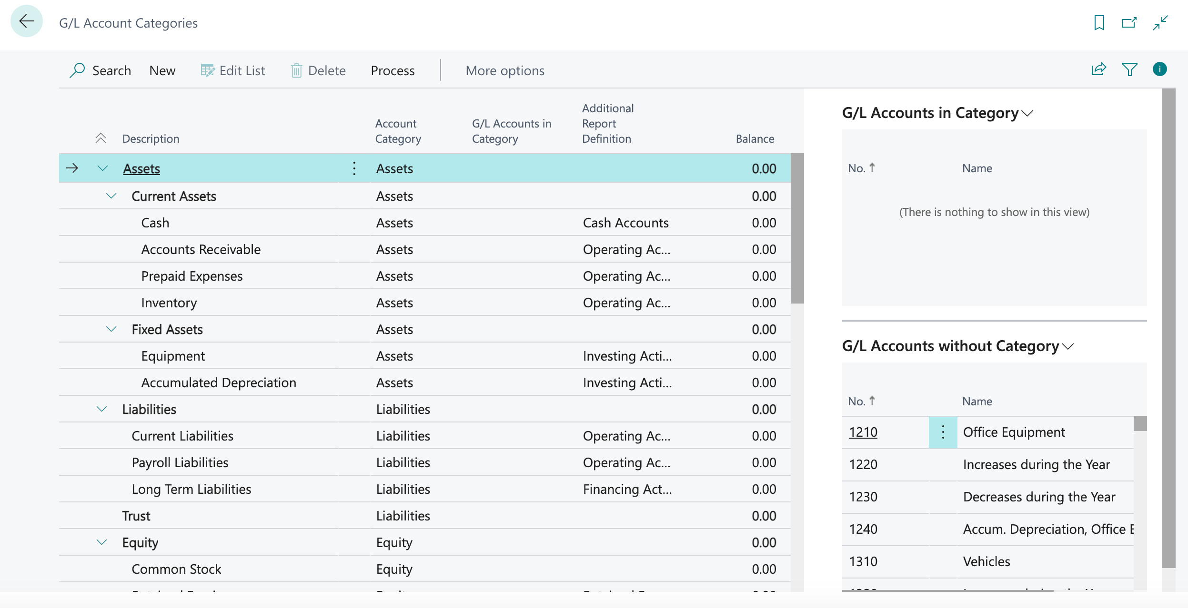Select the Prepaid Expenses row
Screen dimensions: 1188x608
click(x=424, y=276)
